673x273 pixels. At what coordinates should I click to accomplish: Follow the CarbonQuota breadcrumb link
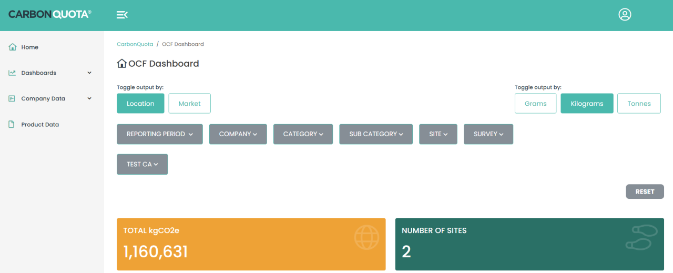click(135, 44)
